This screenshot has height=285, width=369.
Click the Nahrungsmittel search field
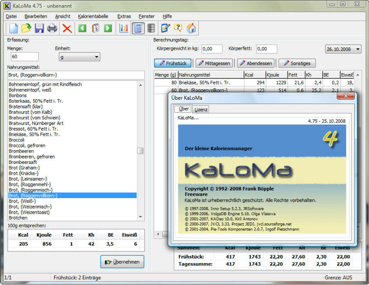(76, 75)
